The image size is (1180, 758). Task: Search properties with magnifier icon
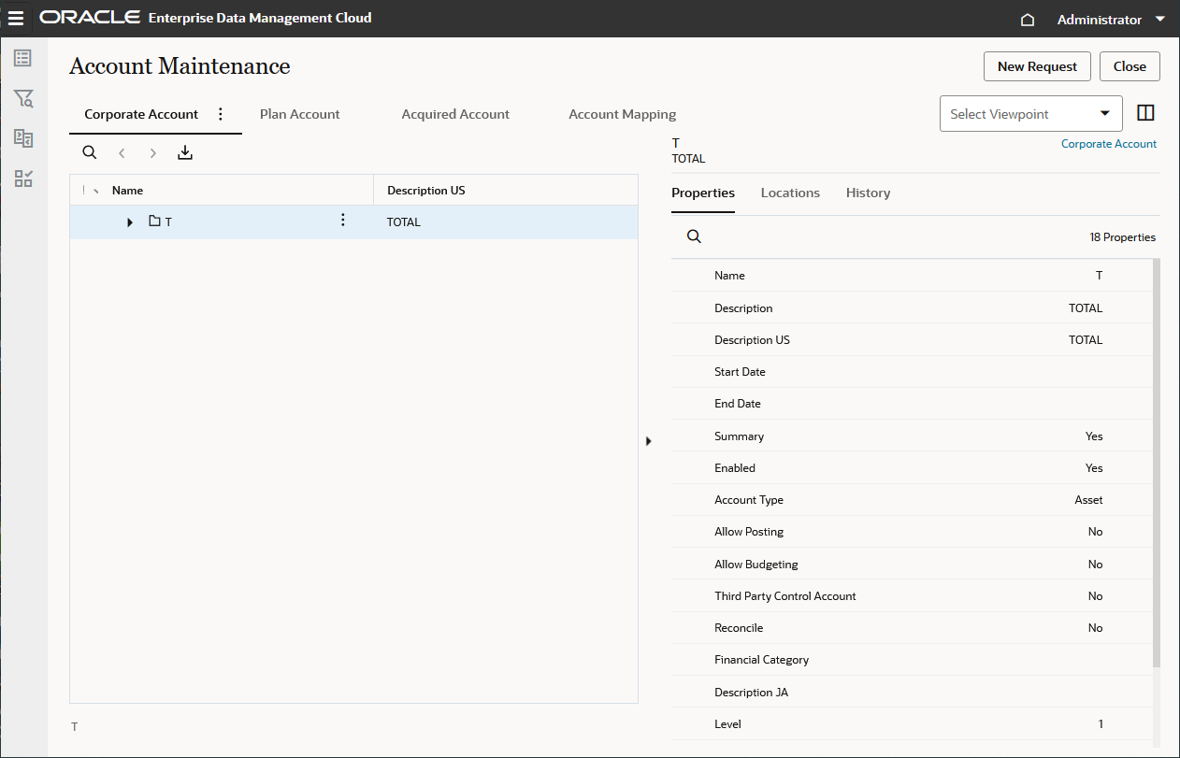click(694, 236)
